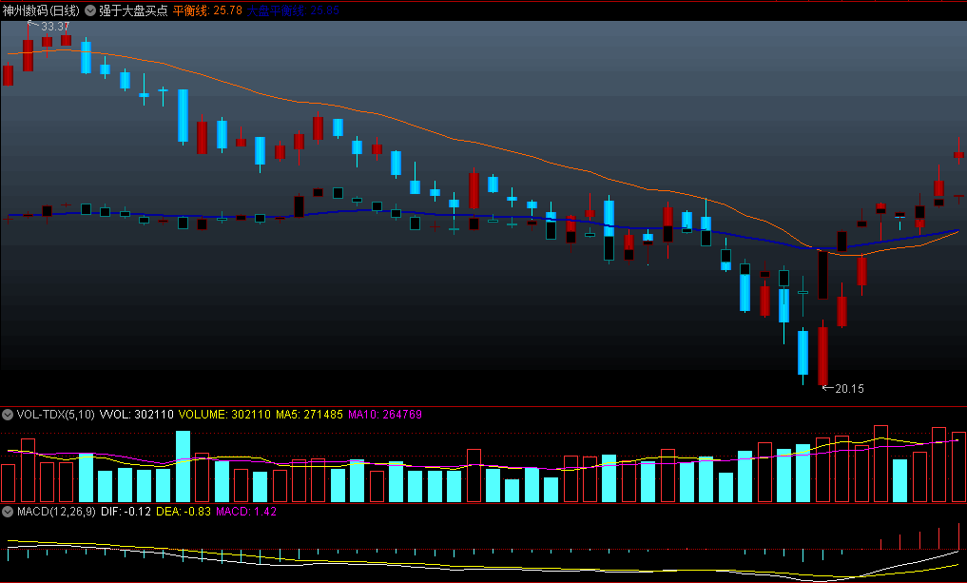
Task: Click the VOLUME: 302110 value
Action: tap(224, 415)
